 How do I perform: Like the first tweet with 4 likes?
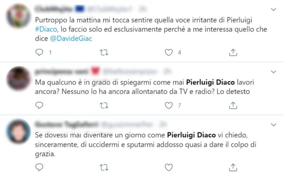[169, 52]
